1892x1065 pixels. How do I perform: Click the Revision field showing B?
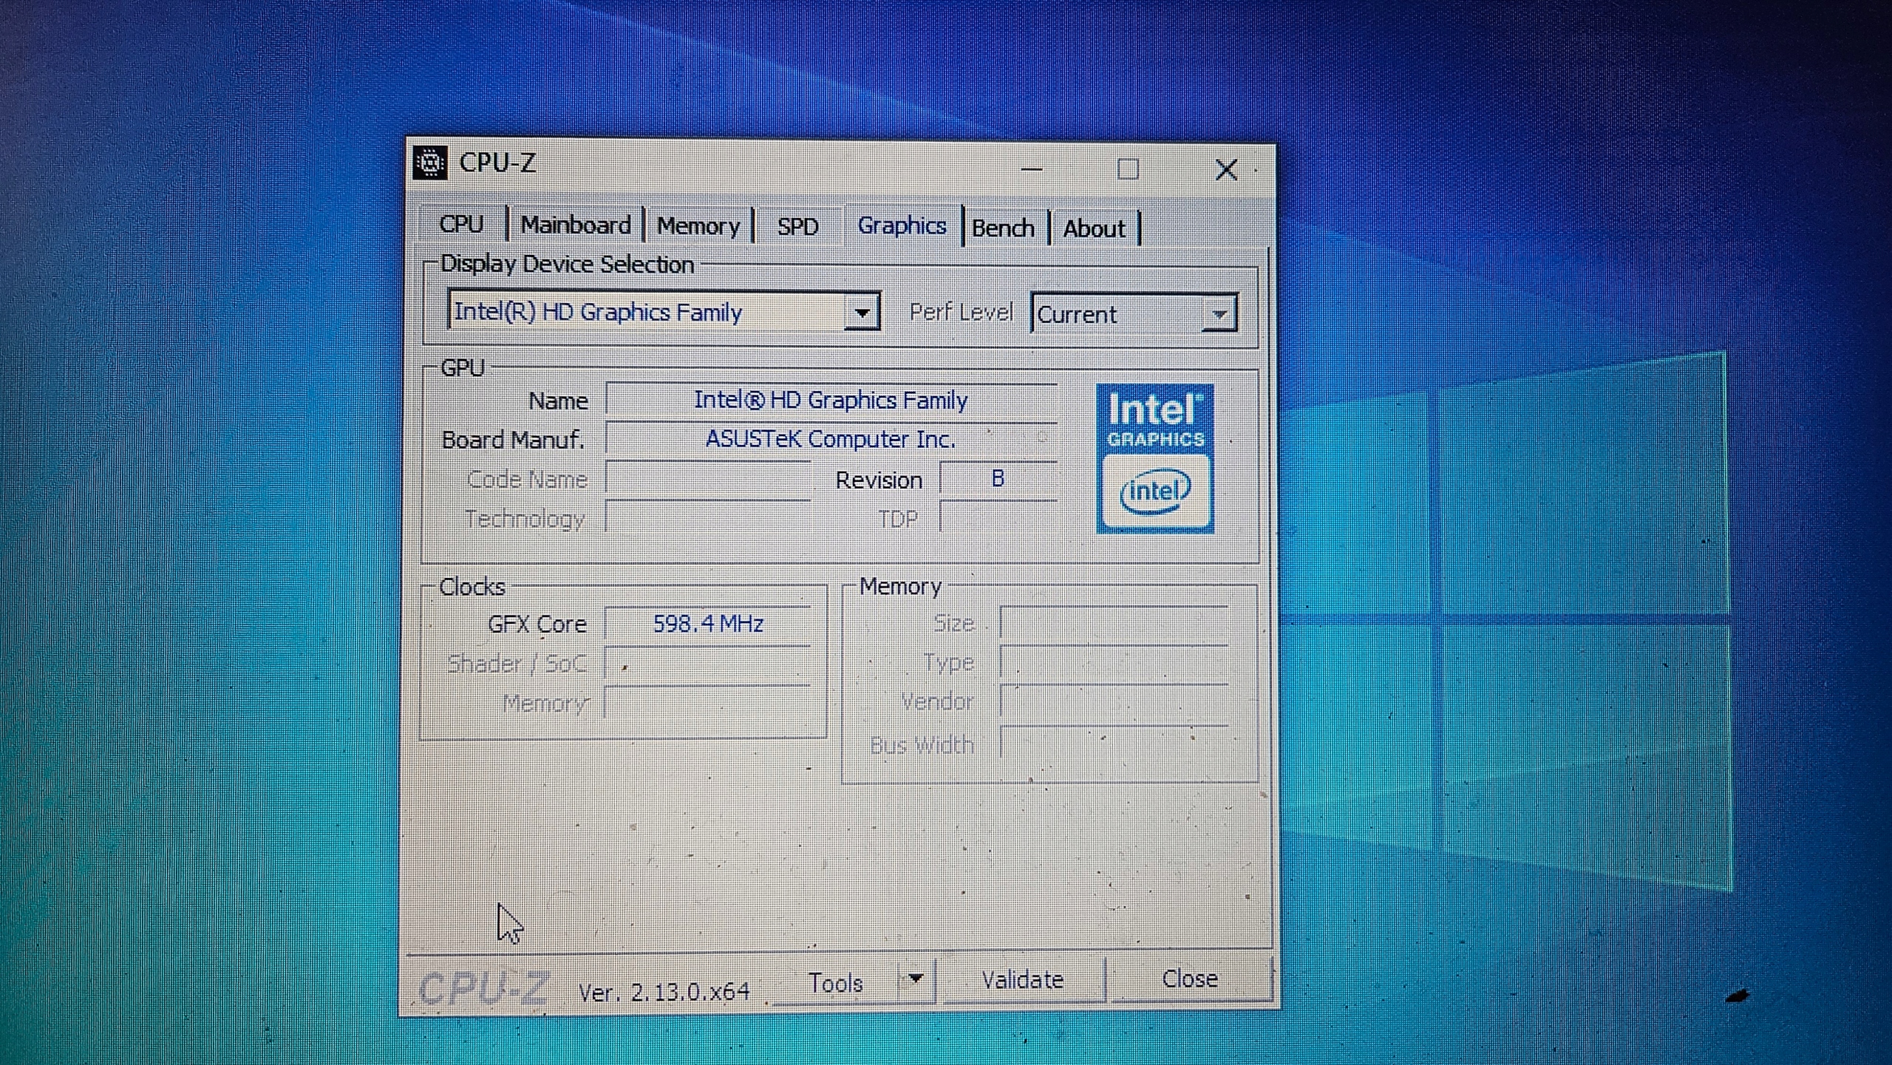998,479
